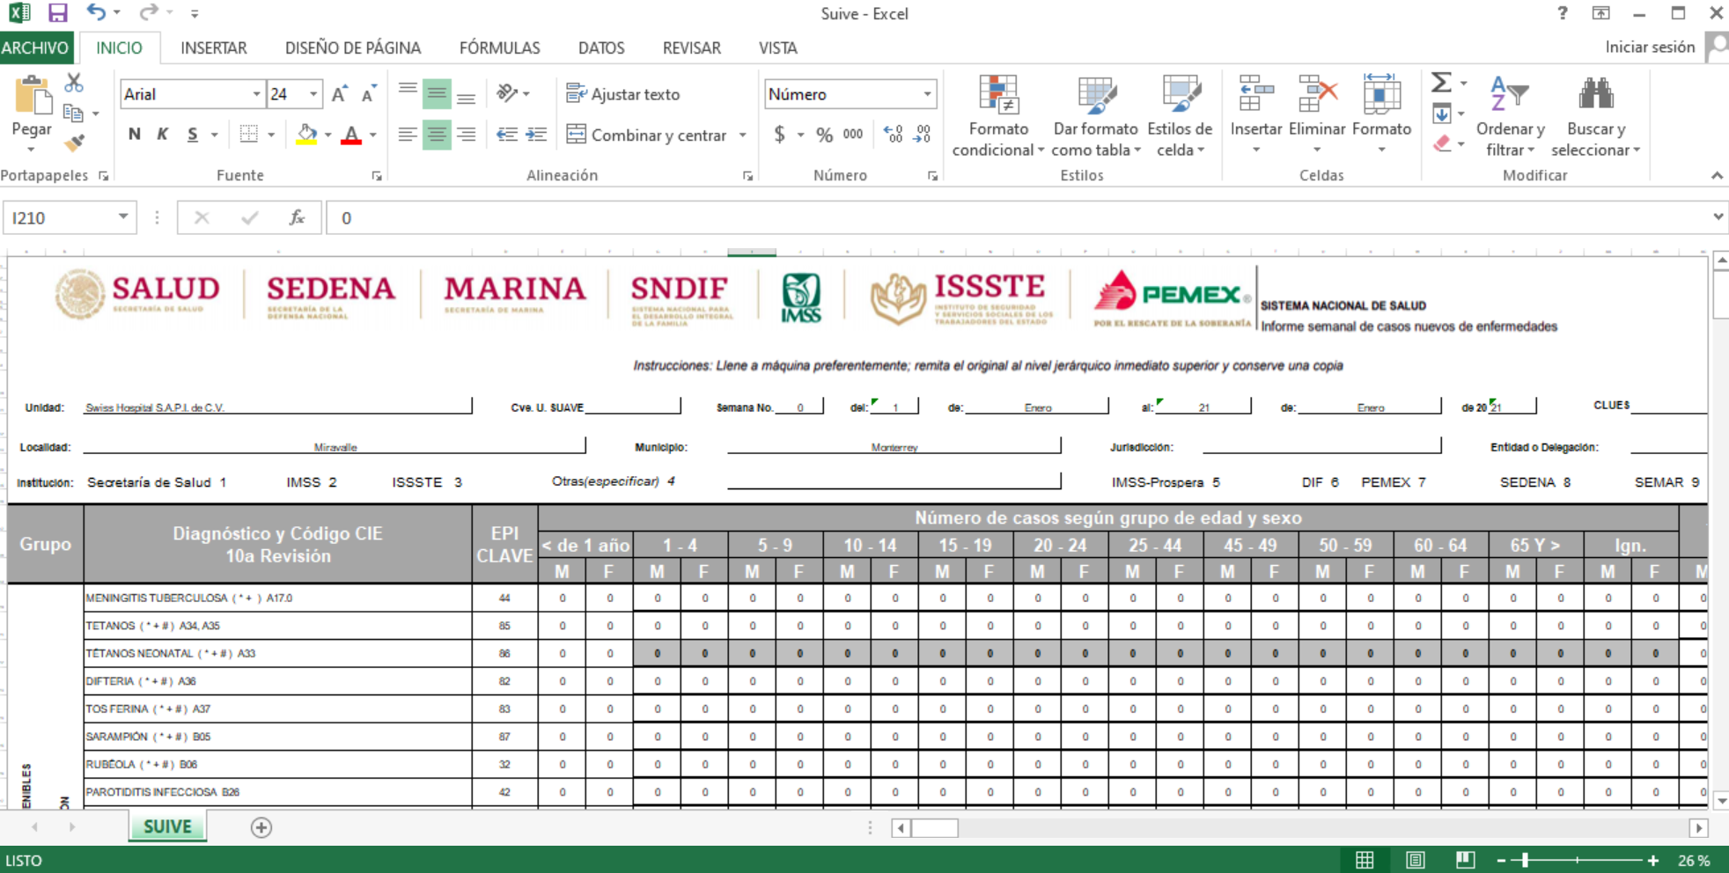Screen dimensions: 1729x873
Task: Toggle bold N formatting
Action: pos(134,135)
